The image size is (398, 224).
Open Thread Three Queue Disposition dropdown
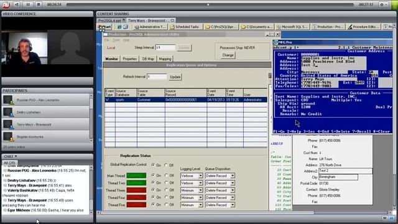(x=233, y=190)
